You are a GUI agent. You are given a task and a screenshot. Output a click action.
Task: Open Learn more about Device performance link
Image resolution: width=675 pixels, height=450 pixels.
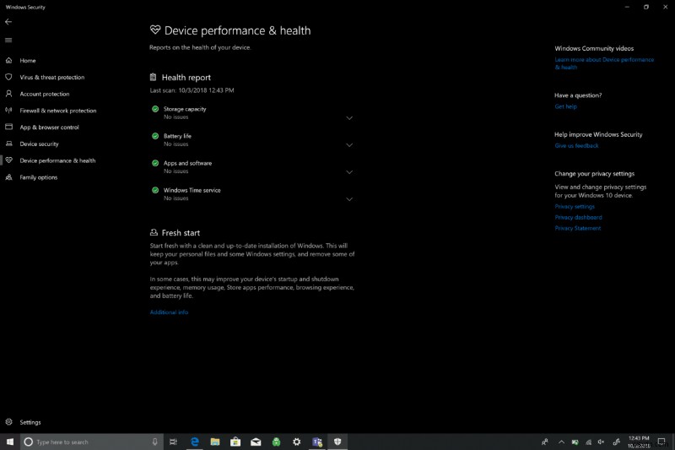(x=604, y=63)
